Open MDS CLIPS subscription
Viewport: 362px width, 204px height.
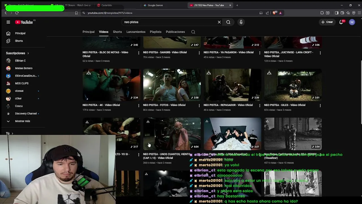pyautogui.click(x=23, y=83)
